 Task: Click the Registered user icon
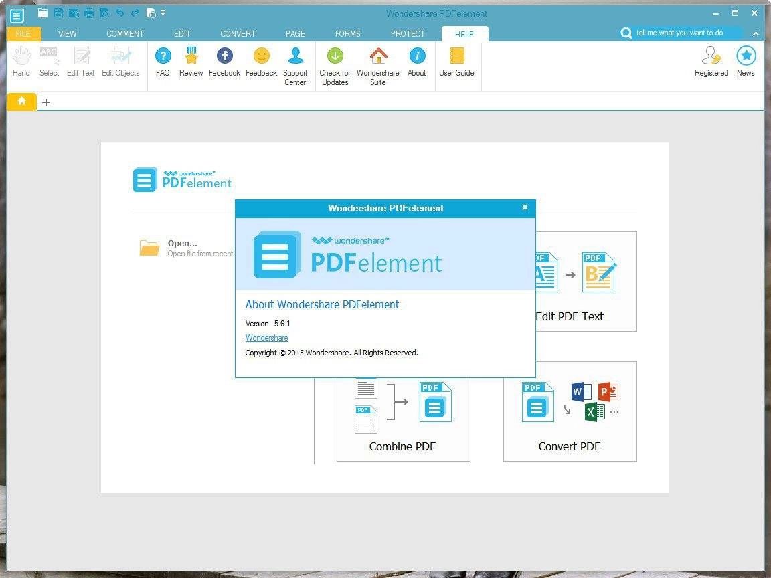[711, 62]
